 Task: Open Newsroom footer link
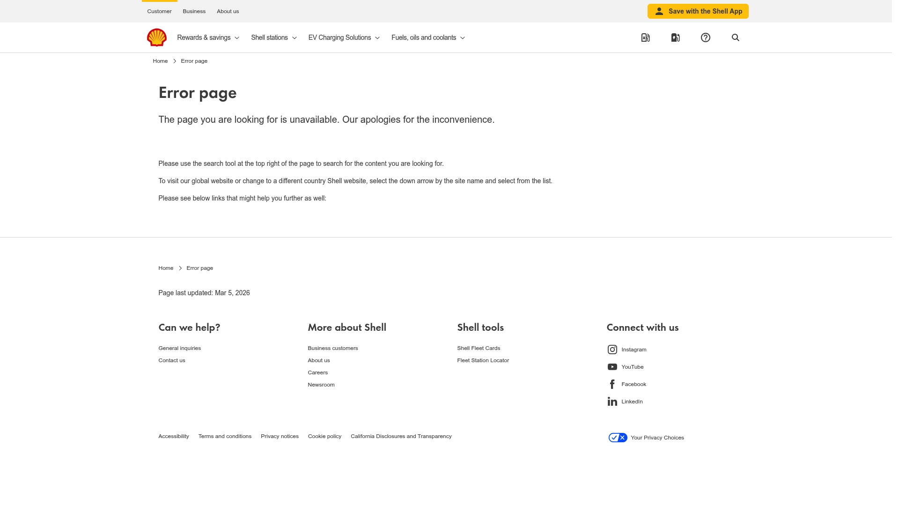[x=321, y=385]
